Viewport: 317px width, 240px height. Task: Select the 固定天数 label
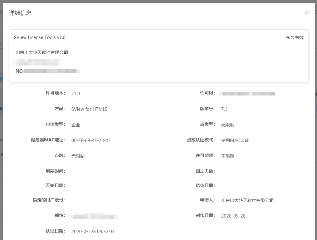pyautogui.click(x=205, y=171)
